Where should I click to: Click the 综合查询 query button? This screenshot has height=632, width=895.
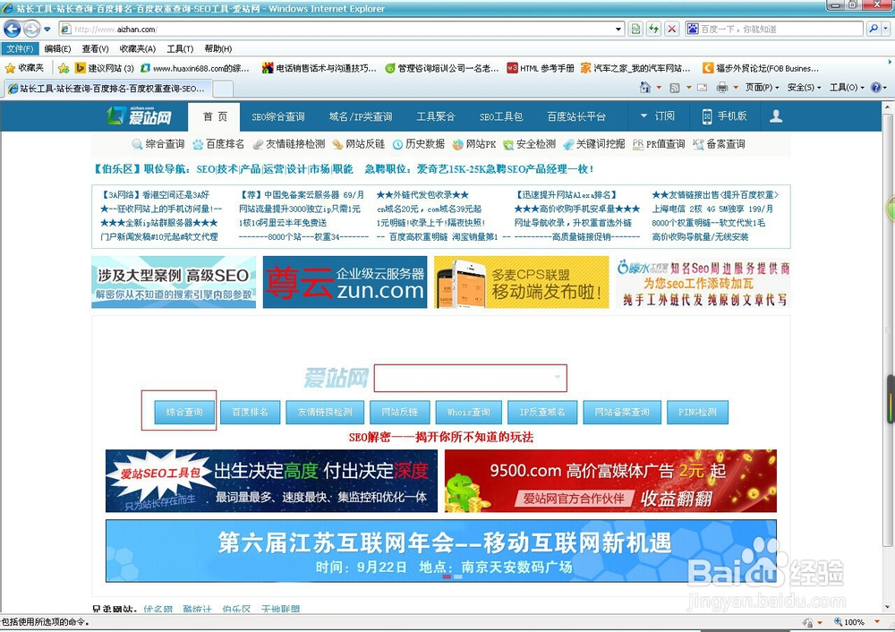[x=184, y=412]
